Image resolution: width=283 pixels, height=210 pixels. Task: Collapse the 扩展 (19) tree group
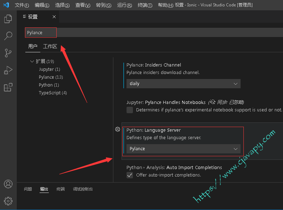click(32, 62)
